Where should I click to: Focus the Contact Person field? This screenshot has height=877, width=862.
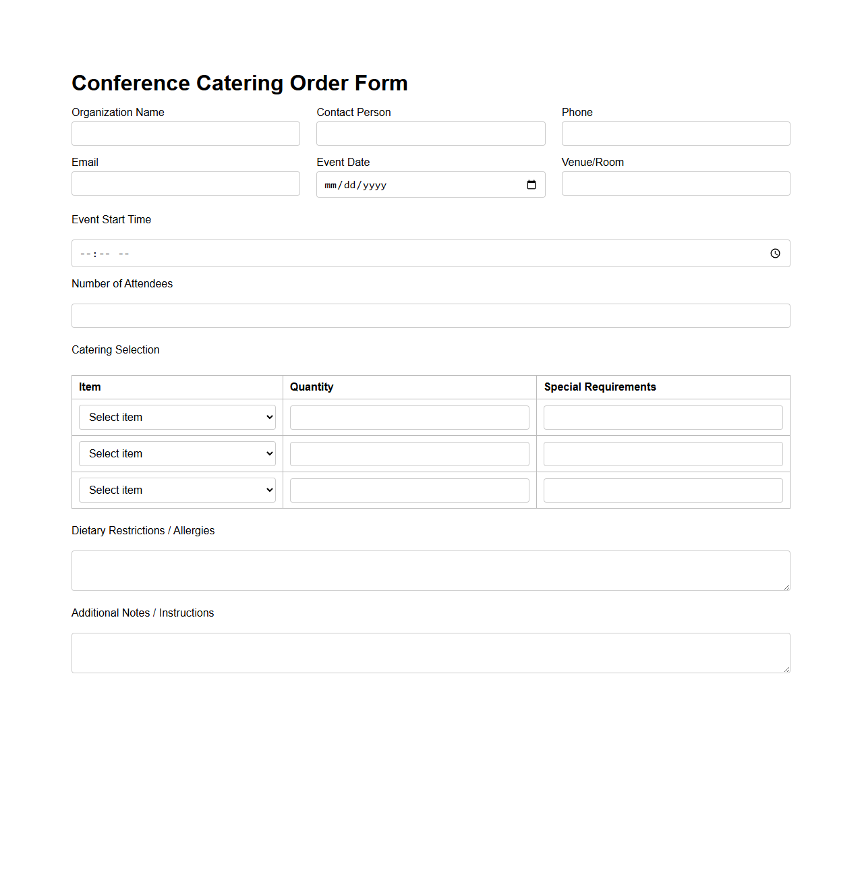coord(430,133)
